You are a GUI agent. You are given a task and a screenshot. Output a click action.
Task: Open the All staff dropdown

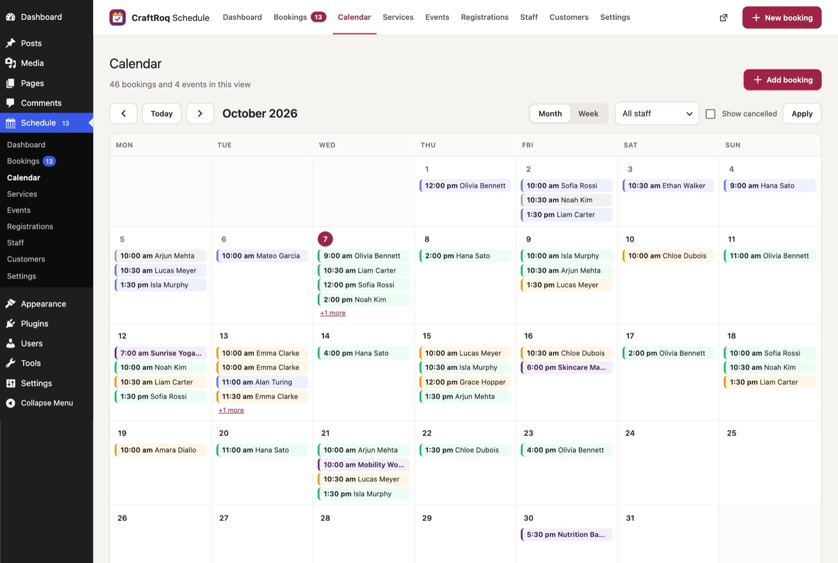click(657, 114)
